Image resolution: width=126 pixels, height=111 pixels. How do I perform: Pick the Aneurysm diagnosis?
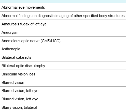tap(63, 33)
